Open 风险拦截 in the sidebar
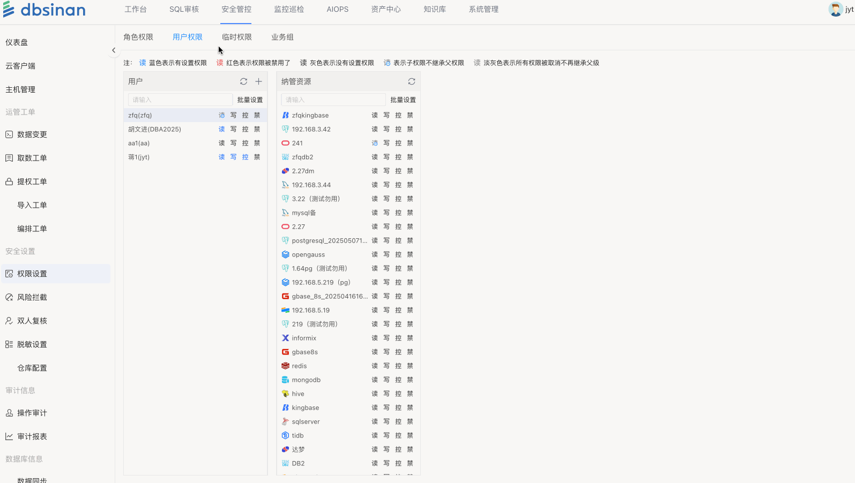Screen dimensions: 855x483 [32, 297]
